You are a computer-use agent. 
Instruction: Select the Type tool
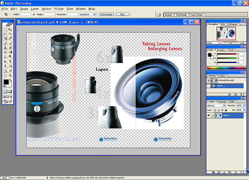click(10, 61)
